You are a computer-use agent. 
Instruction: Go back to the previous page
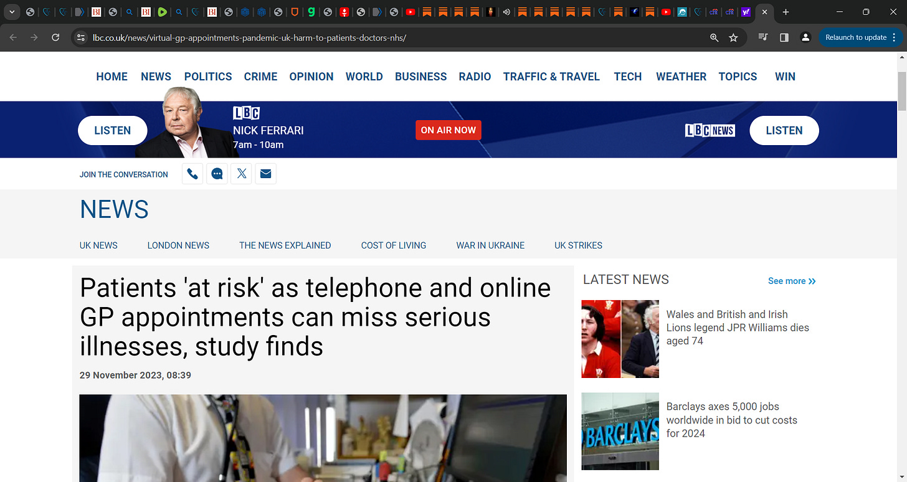pyautogui.click(x=14, y=37)
